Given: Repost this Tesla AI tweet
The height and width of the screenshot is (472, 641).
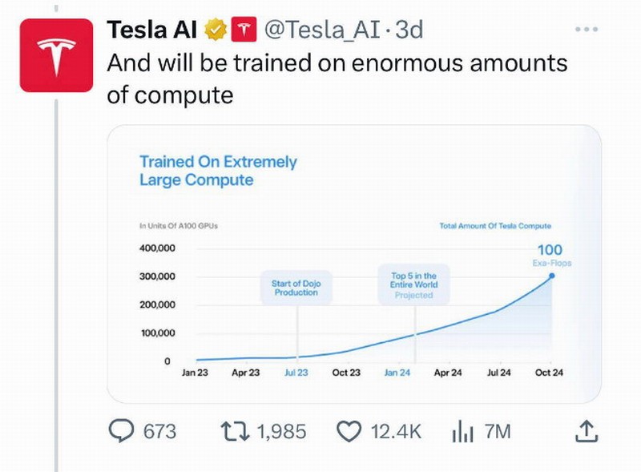Looking at the screenshot, I should point(235,432).
